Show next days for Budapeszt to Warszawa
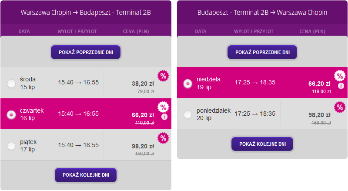Image resolution: width=348 pixels, height=191 pixels. pos(262,144)
